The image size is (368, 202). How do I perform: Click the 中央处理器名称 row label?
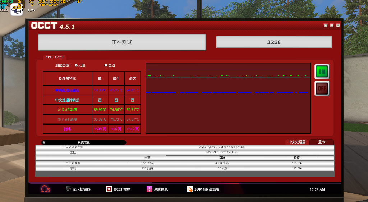[73, 147]
